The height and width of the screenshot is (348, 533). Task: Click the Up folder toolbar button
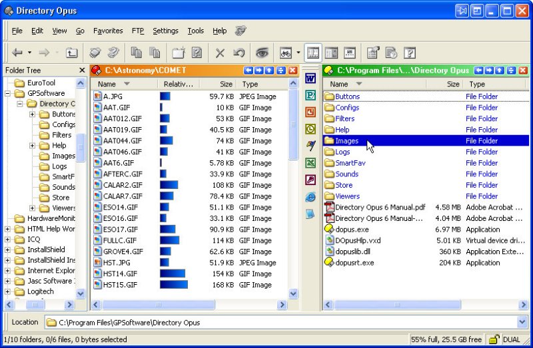71,53
